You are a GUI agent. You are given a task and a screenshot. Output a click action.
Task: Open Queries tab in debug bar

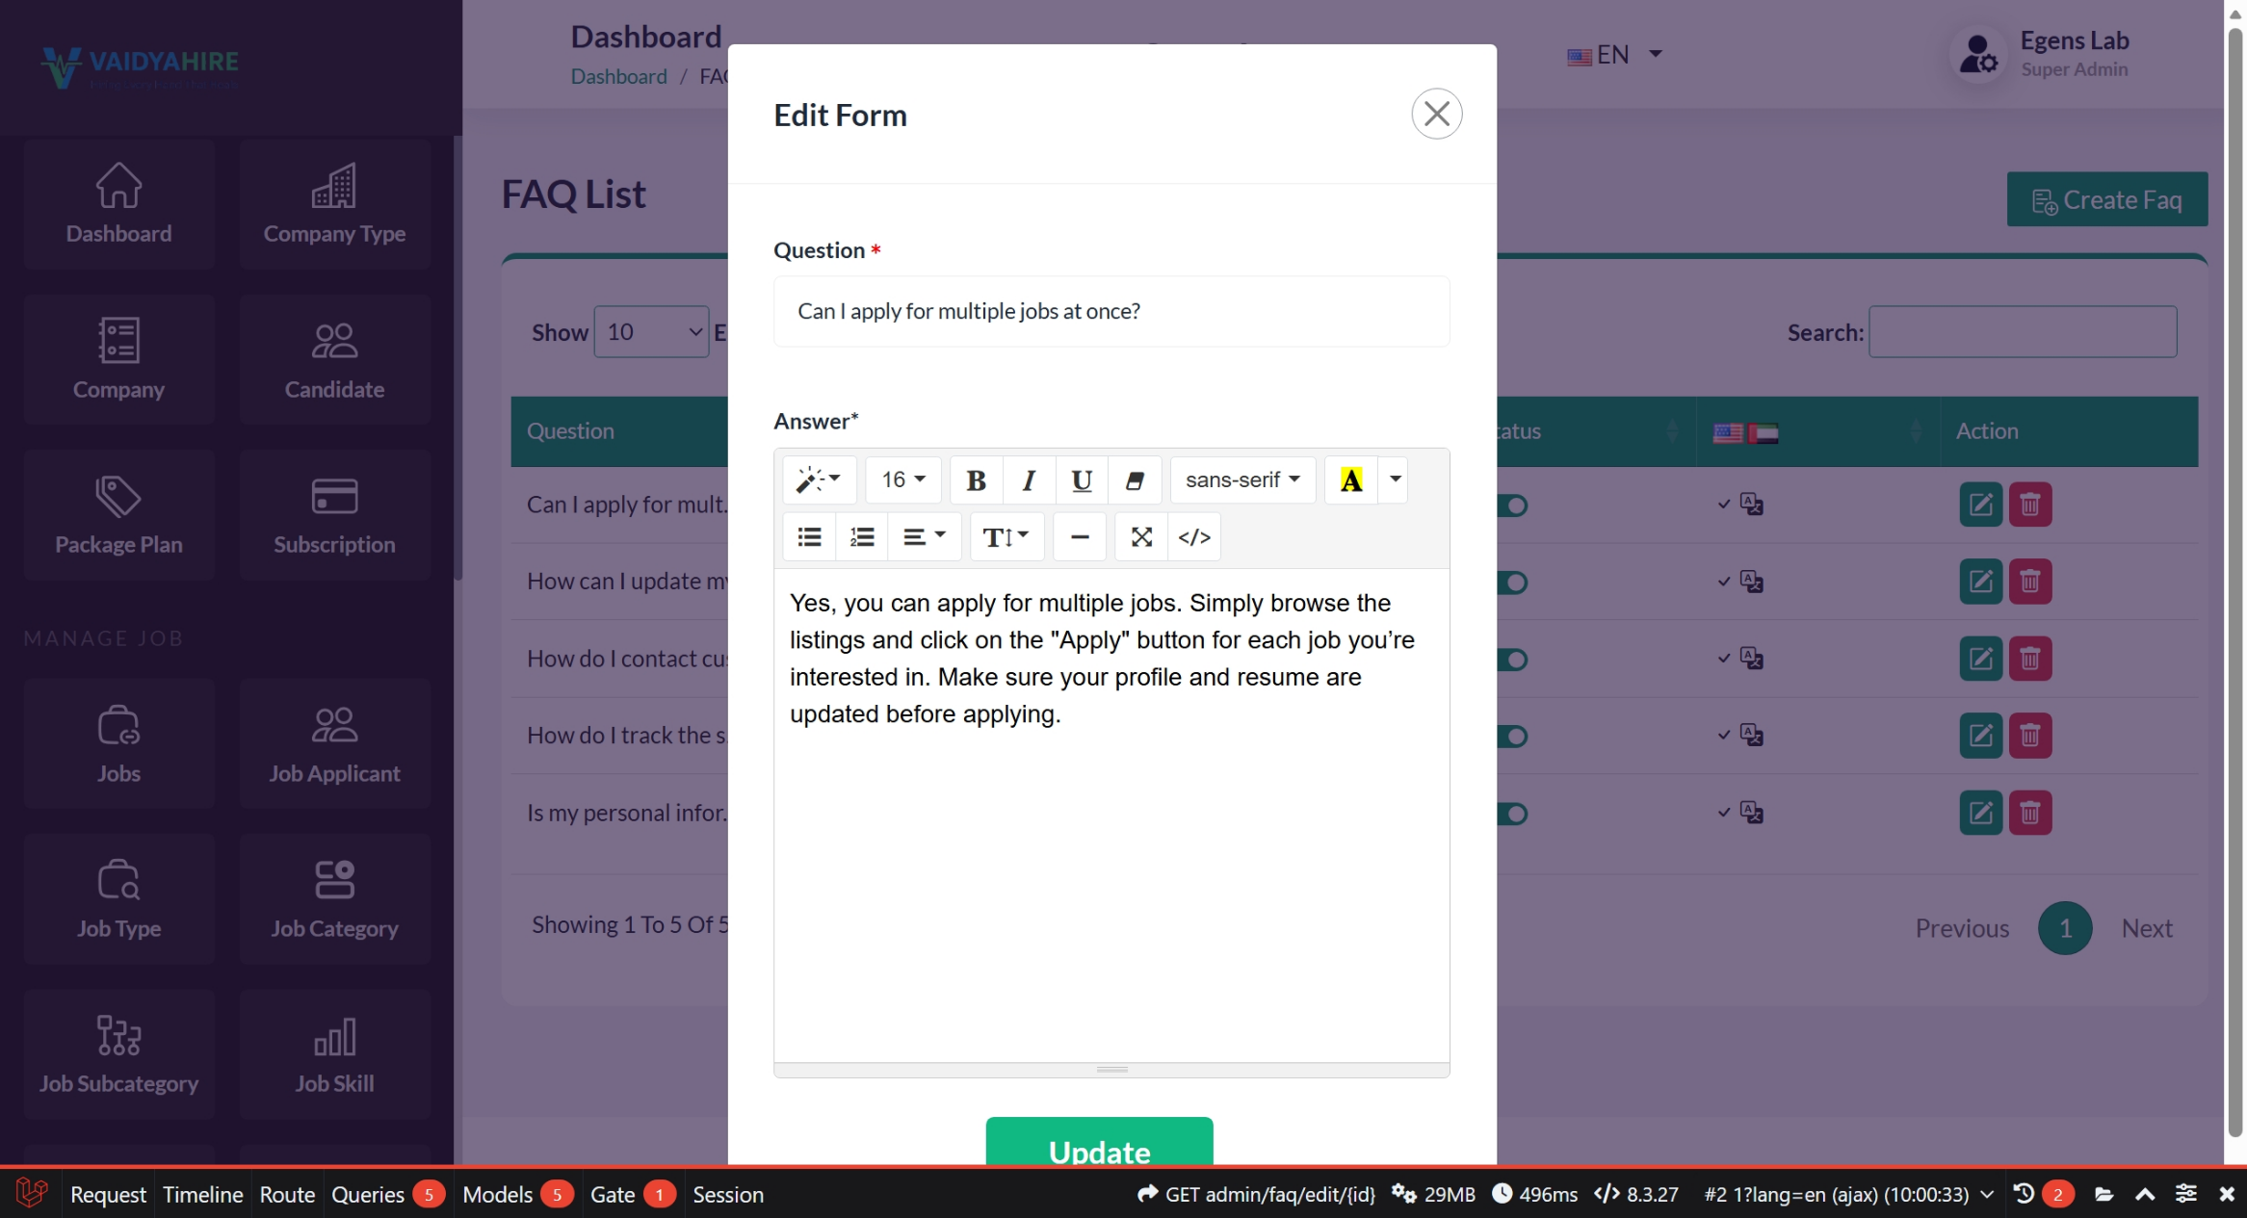pyautogui.click(x=368, y=1195)
